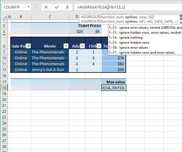Viewport: 182px width, 152px height.
Task: Select column C header
Action: pos(50,17)
